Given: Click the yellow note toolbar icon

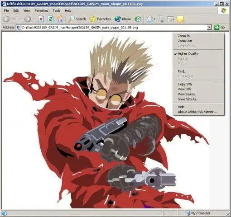Looking at the screenshot, I should coord(180,19).
